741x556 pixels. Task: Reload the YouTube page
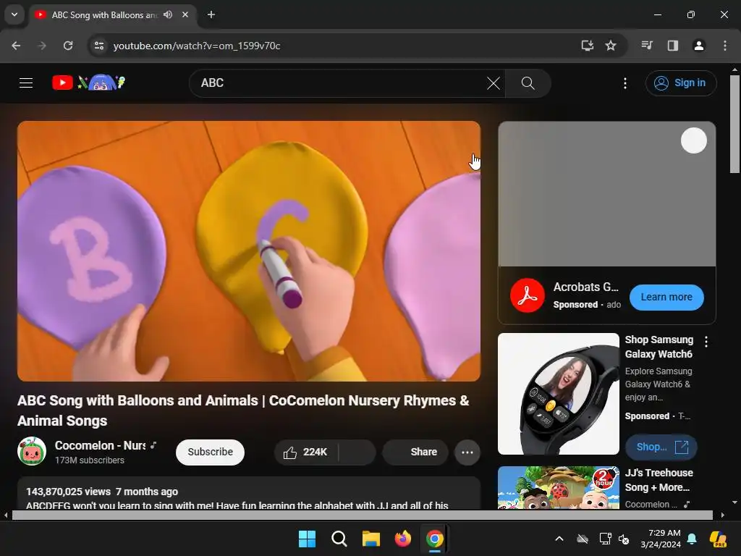68,46
